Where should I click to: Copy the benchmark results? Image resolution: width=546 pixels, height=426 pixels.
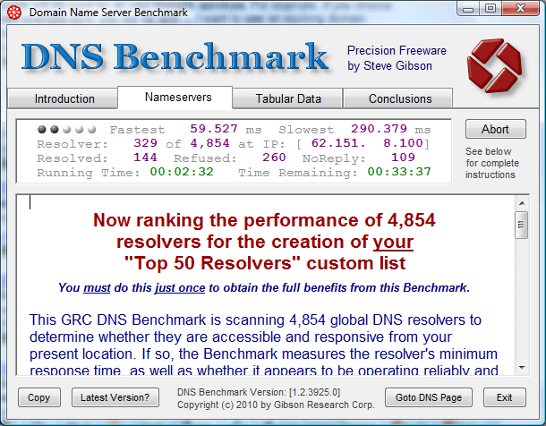coord(39,397)
